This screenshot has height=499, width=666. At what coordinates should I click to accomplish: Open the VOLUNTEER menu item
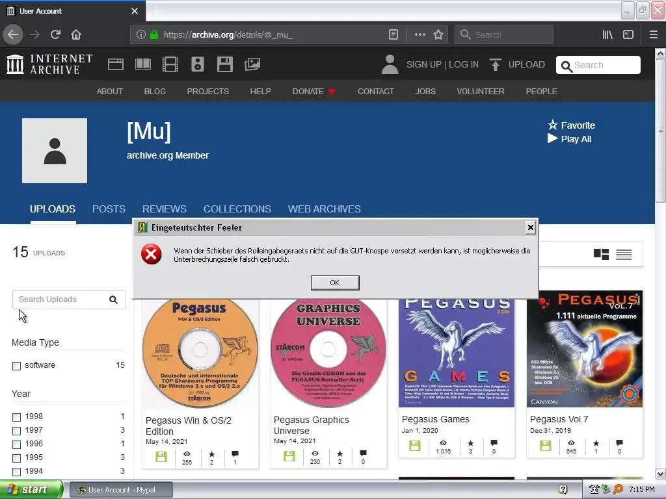[x=481, y=91]
